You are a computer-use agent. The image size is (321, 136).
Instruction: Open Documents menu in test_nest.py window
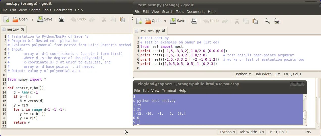coord(196,12)
